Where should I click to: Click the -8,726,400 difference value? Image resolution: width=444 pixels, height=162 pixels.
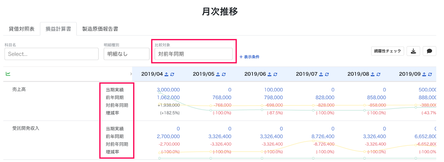324,144
